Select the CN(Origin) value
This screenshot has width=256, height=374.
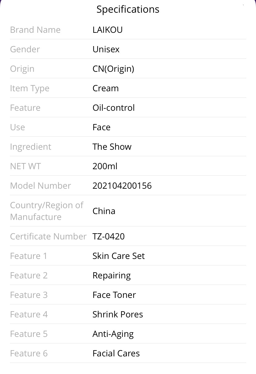[113, 69]
